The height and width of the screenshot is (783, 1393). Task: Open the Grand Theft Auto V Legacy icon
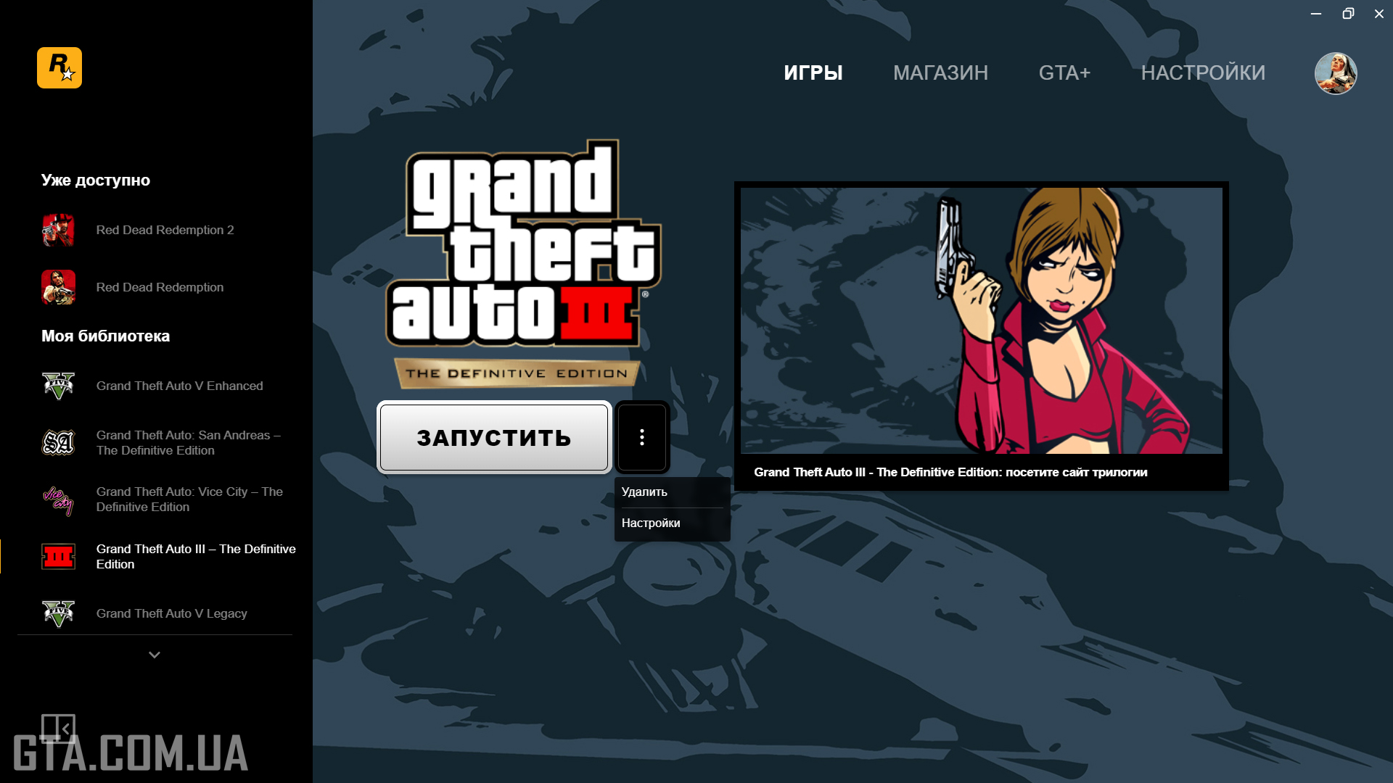[x=58, y=613]
